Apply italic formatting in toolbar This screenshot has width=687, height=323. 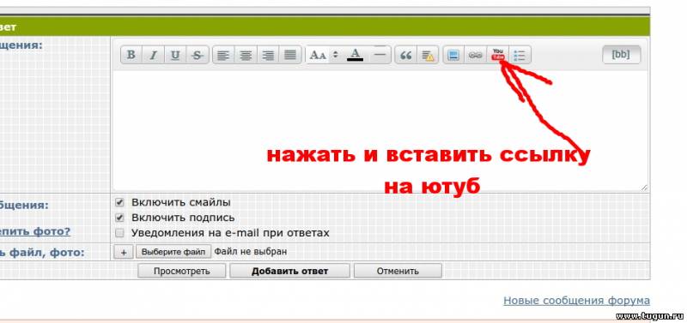(153, 55)
